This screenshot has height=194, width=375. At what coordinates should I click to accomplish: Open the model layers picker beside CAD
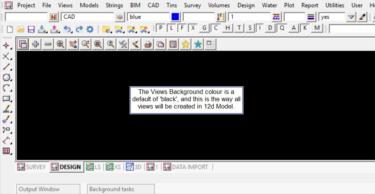(x=120, y=17)
